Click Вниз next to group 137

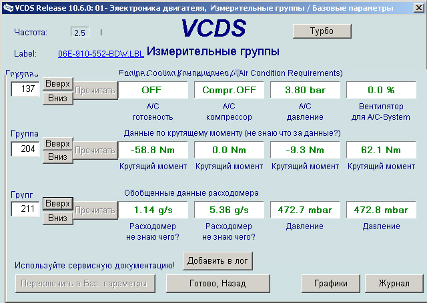coord(58,98)
